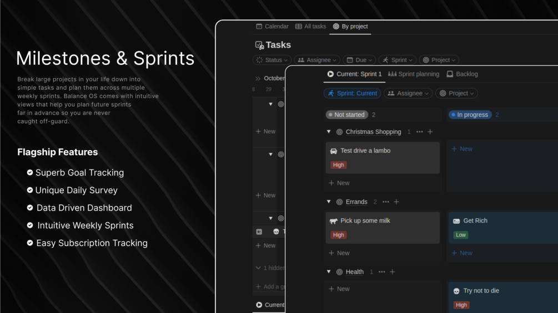Image resolution: width=558 pixels, height=313 pixels.
Task: Click Current tab at bottom of Tasks window
Action: click(270, 305)
